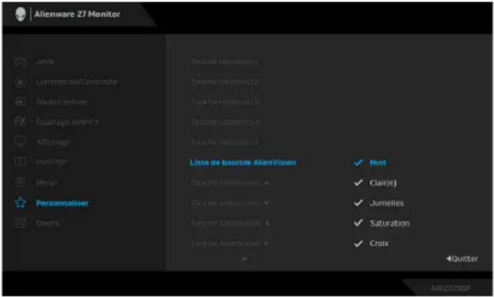Select Touche AlienVision right-arrow option
The height and width of the screenshot is (297, 494).
click(229, 243)
